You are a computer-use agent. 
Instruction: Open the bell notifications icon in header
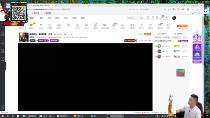167,17
